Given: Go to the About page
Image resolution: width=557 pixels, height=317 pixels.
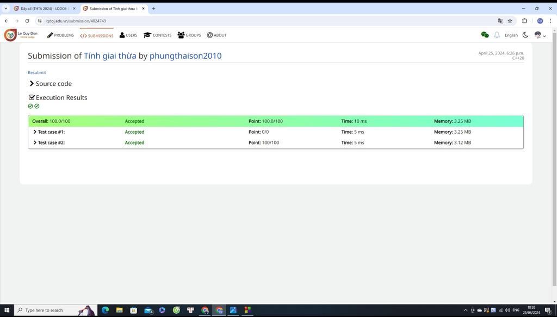Looking at the screenshot, I should 216,35.
